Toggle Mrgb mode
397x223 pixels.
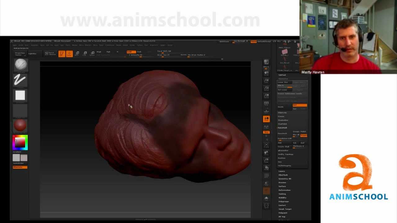(x=99, y=52)
